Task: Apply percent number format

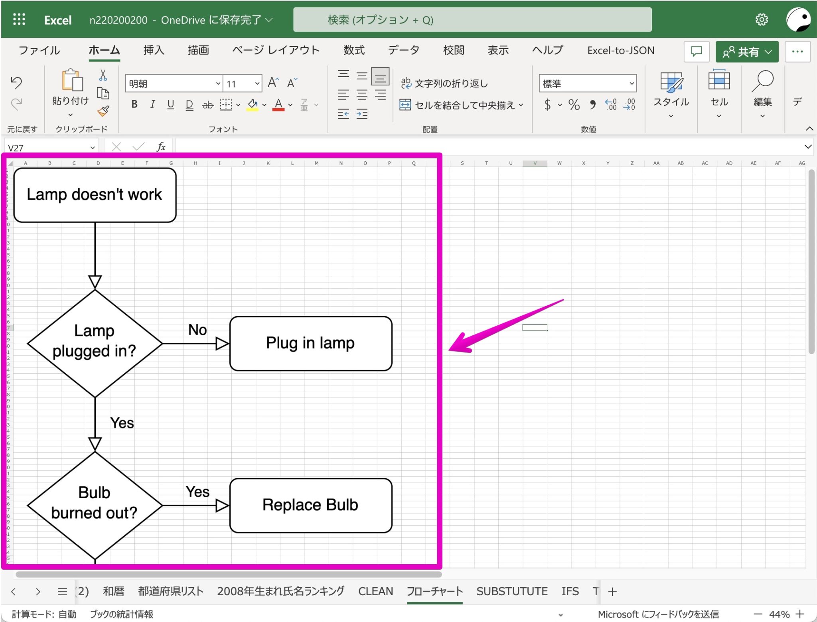Action: [573, 105]
